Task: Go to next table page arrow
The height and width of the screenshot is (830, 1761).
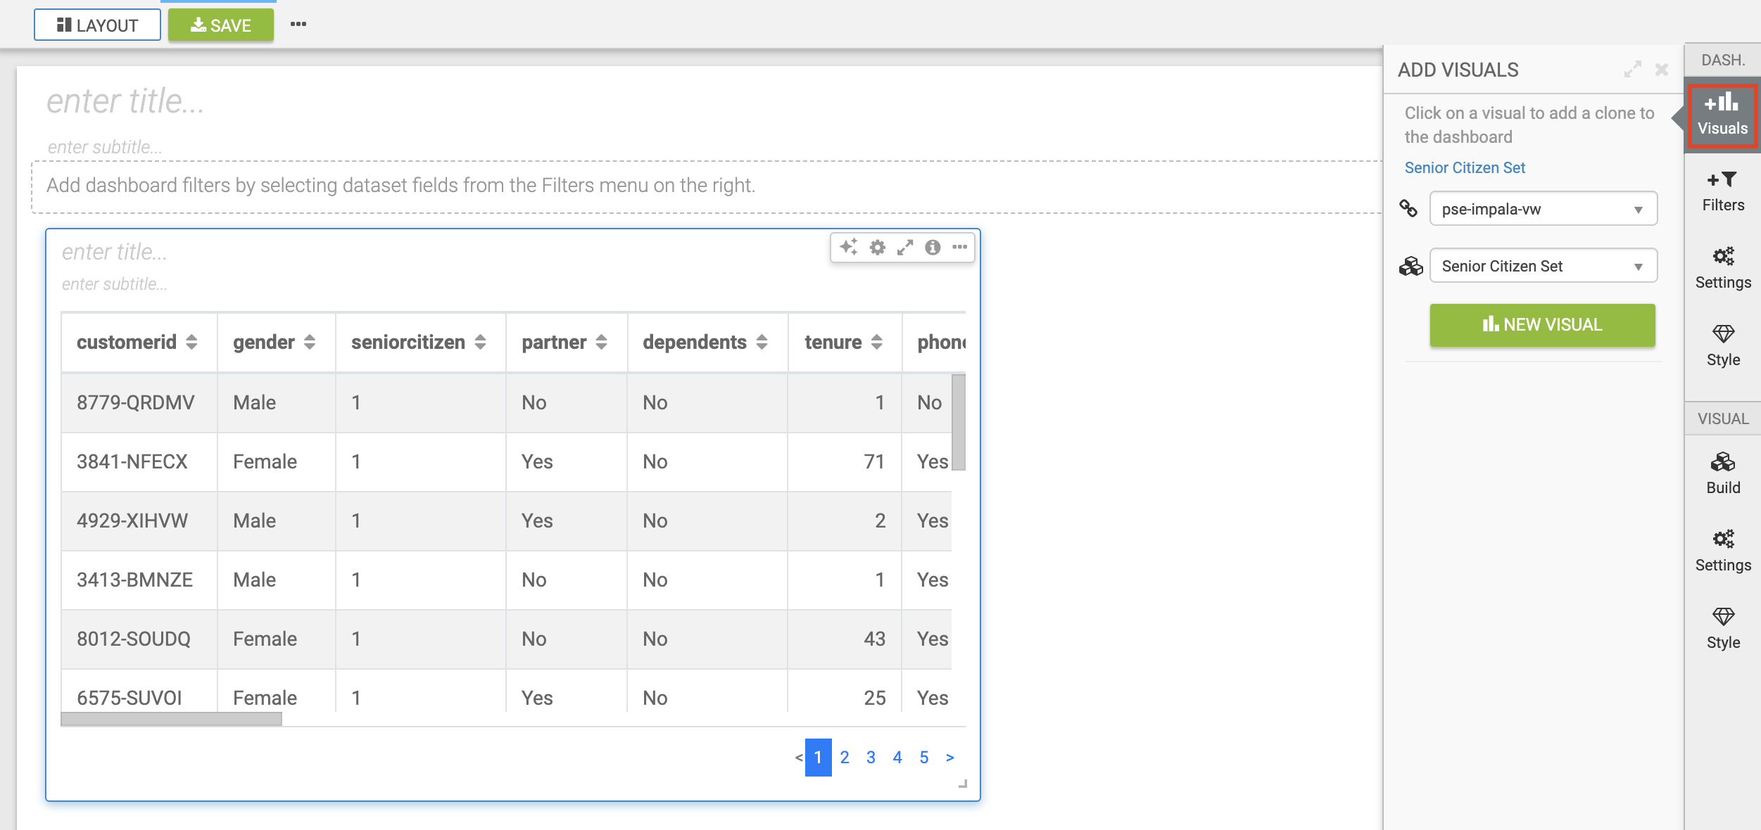Action: click(949, 758)
